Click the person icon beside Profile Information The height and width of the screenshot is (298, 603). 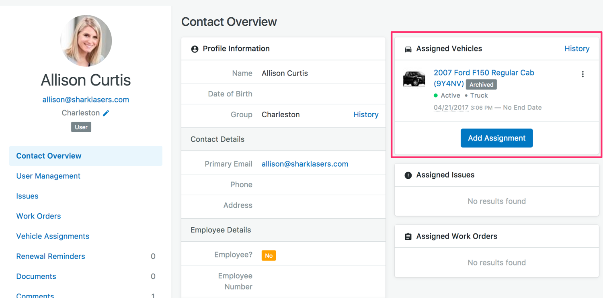[195, 49]
